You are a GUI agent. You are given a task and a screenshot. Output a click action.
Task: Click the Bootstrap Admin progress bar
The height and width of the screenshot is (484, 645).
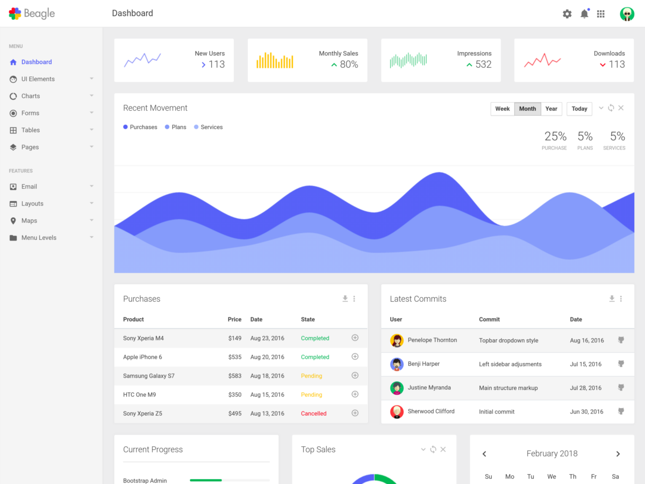click(230, 480)
